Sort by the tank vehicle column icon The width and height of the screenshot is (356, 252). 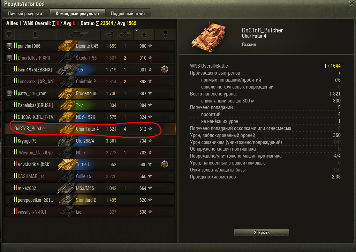(x=78, y=35)
